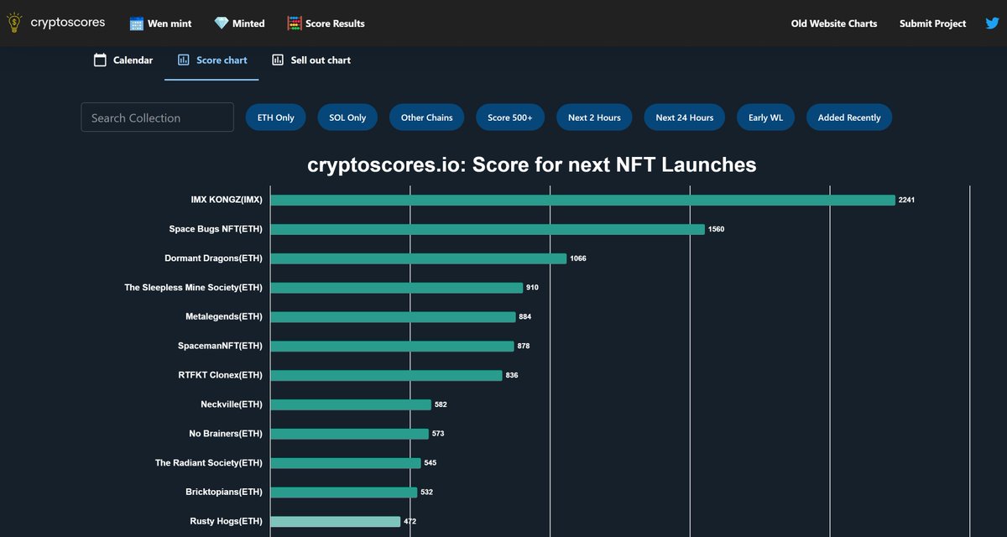The height and width of the screenshot is (537, 1007).
Task: Click the 884 score value
Action: pyautogui.click(x=525, y=316)
